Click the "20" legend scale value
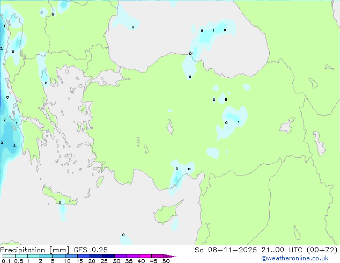The width and height of the screenshot is (340, 263). [x=92, y=261]
